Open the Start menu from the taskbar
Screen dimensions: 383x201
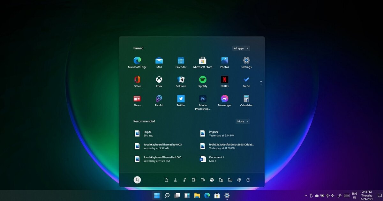coord(157,196)
